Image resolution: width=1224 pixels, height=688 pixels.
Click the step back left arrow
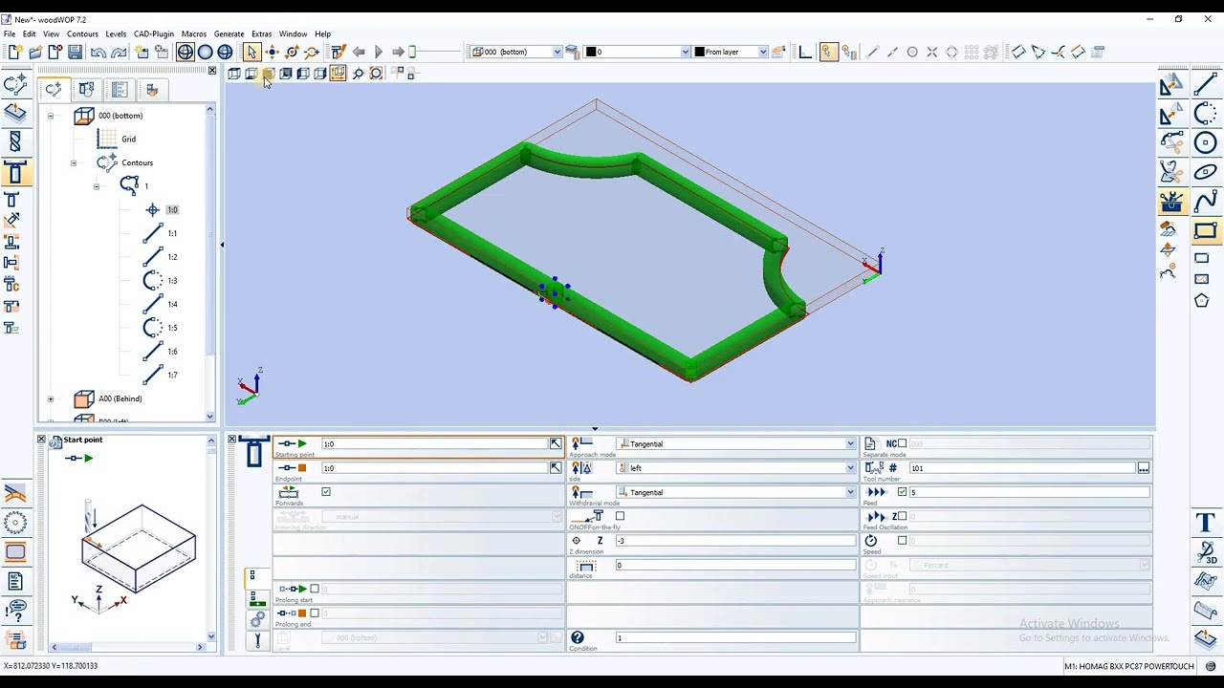pos(359,52)
